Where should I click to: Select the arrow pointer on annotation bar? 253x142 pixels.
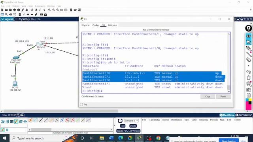pyautogui.click(x=249, y=42)
